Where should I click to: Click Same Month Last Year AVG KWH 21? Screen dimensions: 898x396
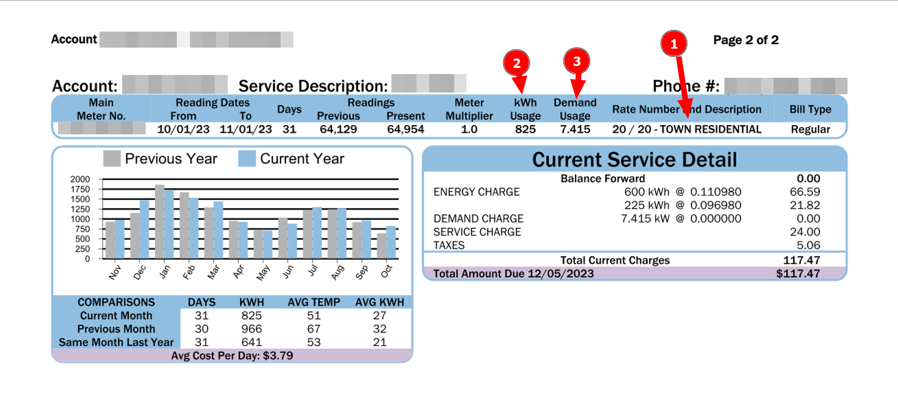click(380, 342)
